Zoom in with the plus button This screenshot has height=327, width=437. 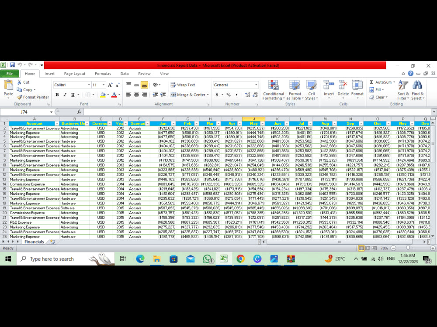coord(433,248)
